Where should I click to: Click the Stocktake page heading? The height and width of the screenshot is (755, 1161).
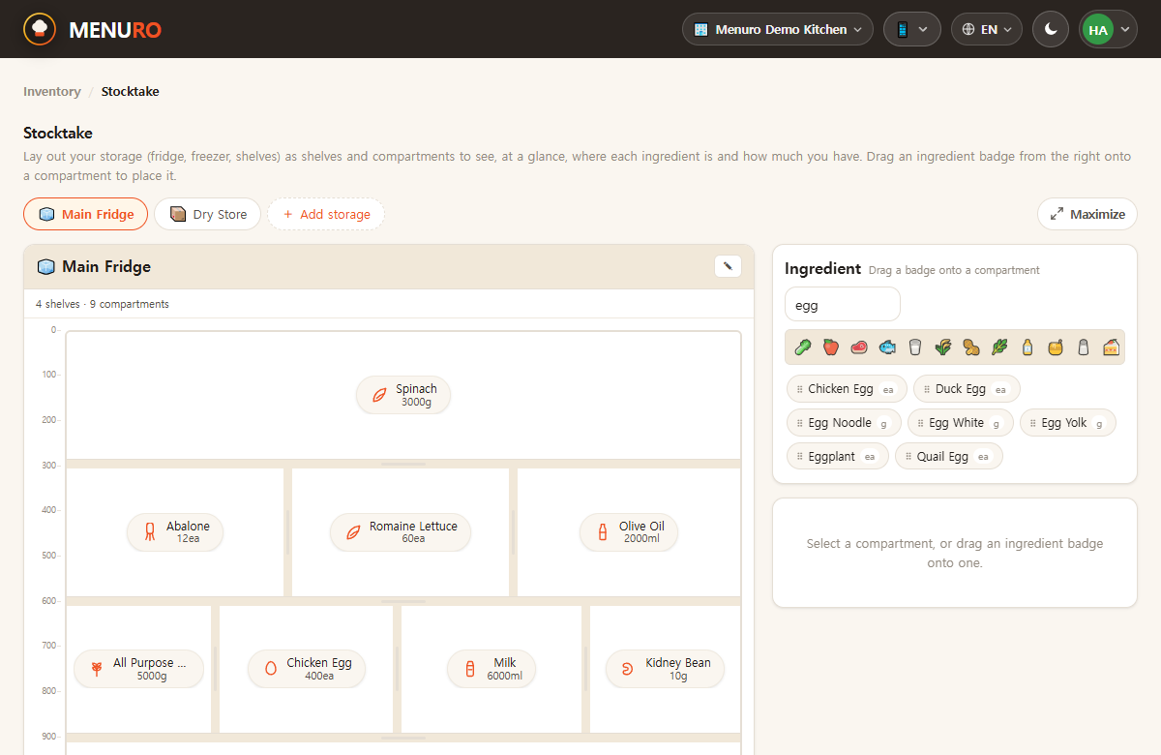point(58,133)
